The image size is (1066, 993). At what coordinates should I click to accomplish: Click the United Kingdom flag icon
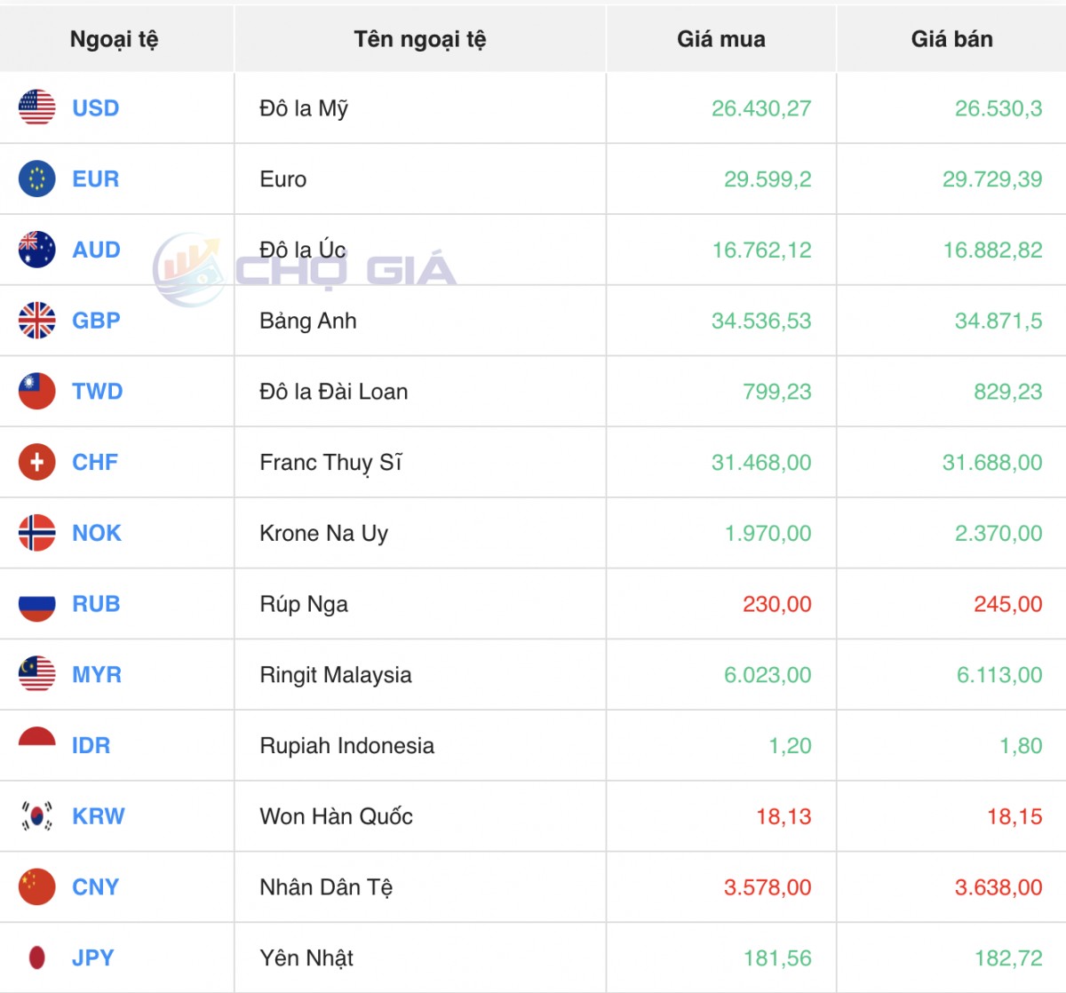pyautogui.click(x=37, y=321)
